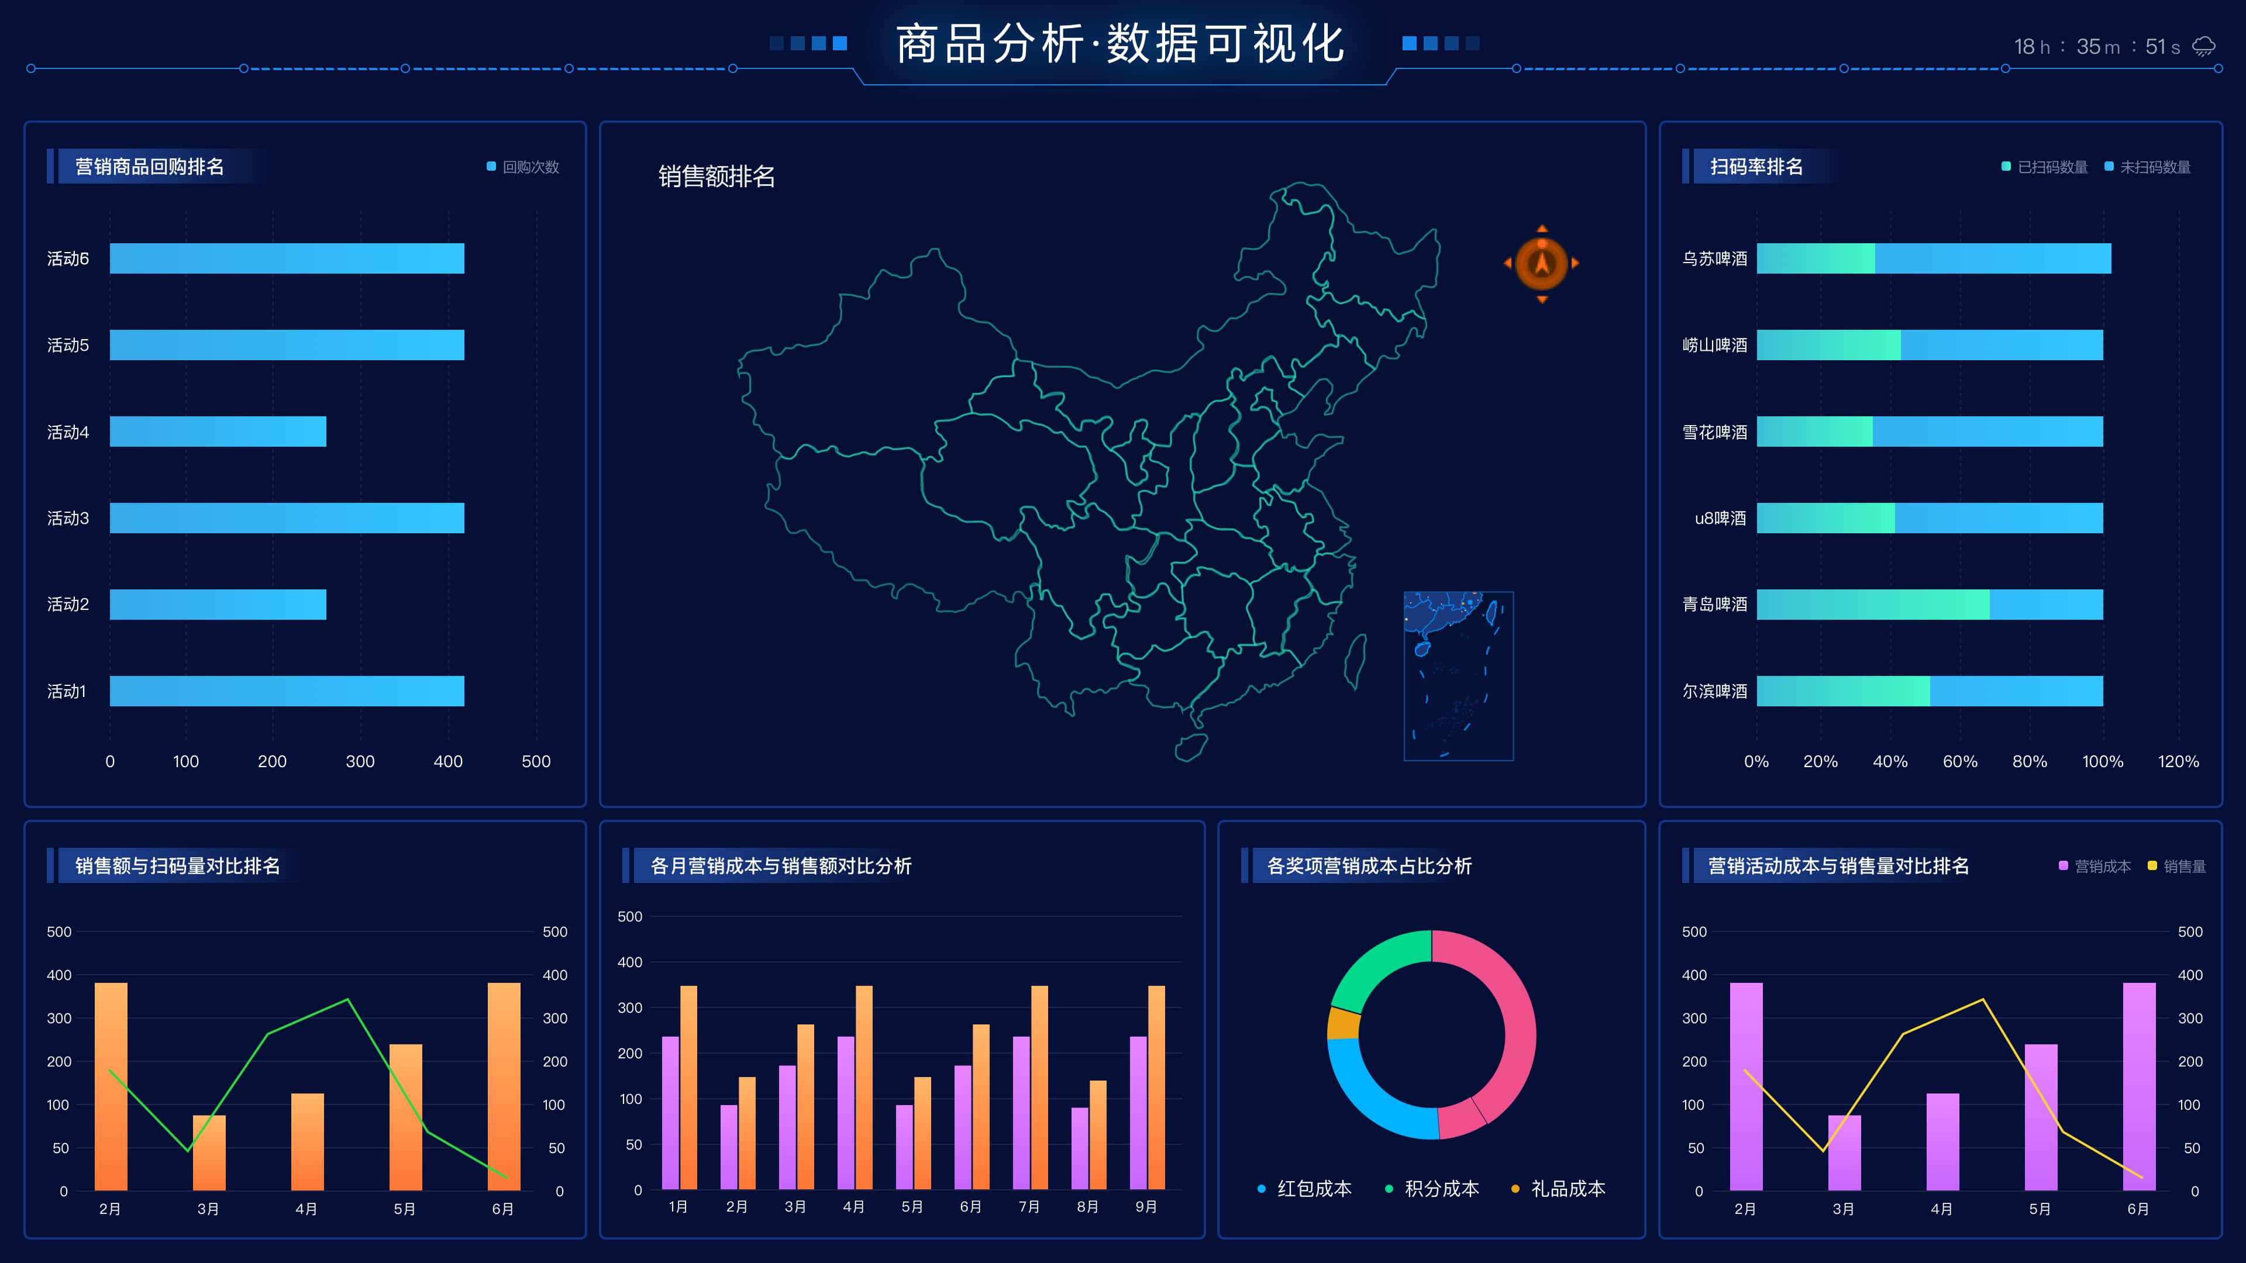The width and height of the screenshot is (2246, 1263).
Task: Toggle the 回购次数 legend series
Action: (x=523, y=167)
